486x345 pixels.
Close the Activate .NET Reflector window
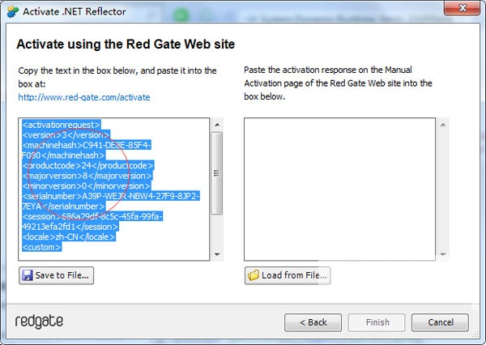click(x=463, y=8)
